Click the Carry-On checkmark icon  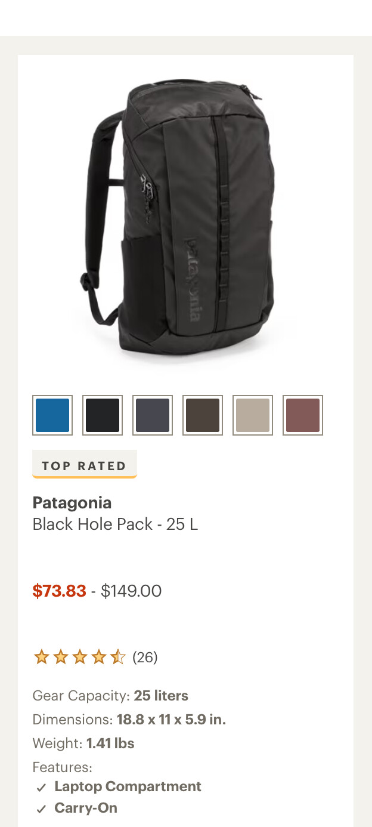click(x=41, y=809)
